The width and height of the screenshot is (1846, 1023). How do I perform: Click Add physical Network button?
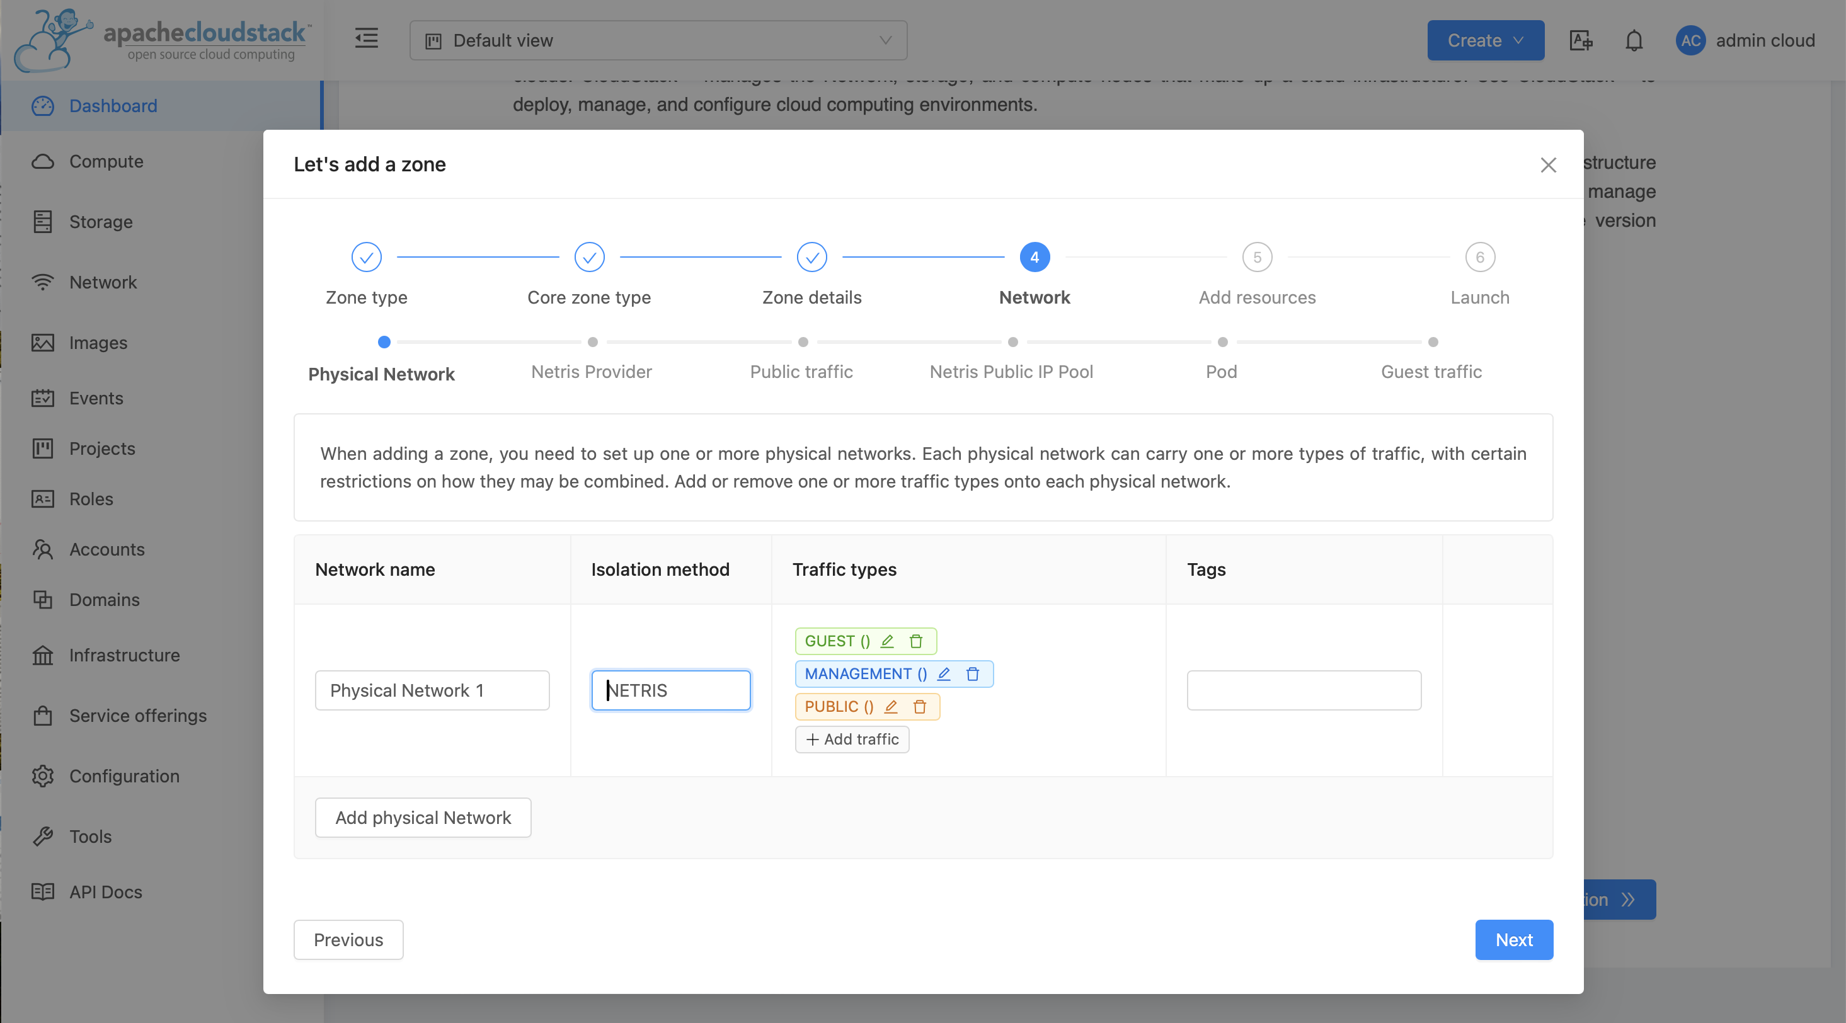click(423, 818)
